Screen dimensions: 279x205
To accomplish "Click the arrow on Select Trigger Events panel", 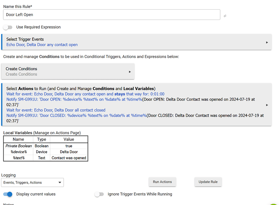I will point(267,42).
